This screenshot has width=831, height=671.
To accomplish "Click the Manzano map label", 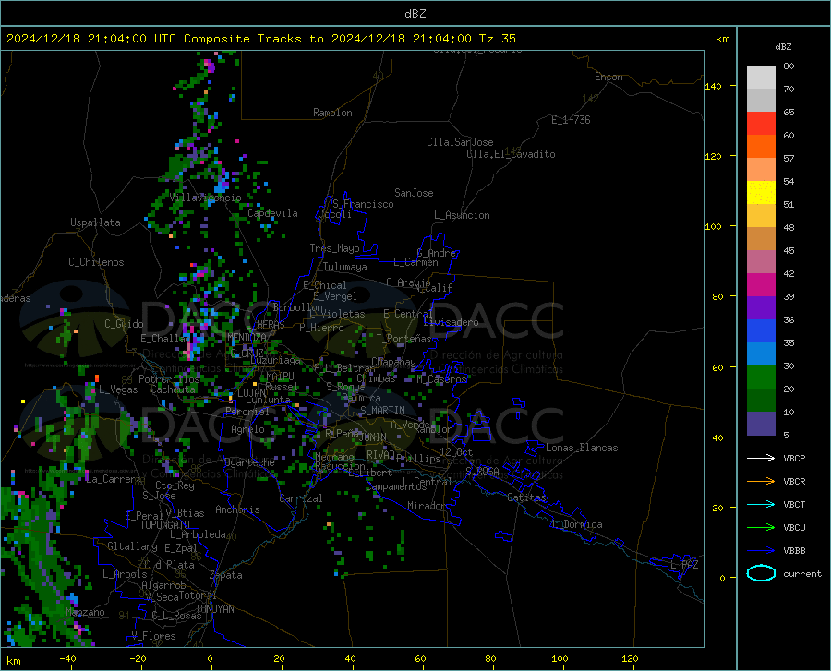I will [85, 612].
